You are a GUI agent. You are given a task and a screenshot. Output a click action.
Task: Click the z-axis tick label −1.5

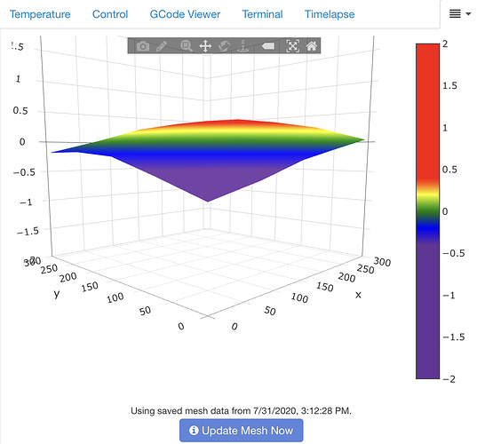28,232
